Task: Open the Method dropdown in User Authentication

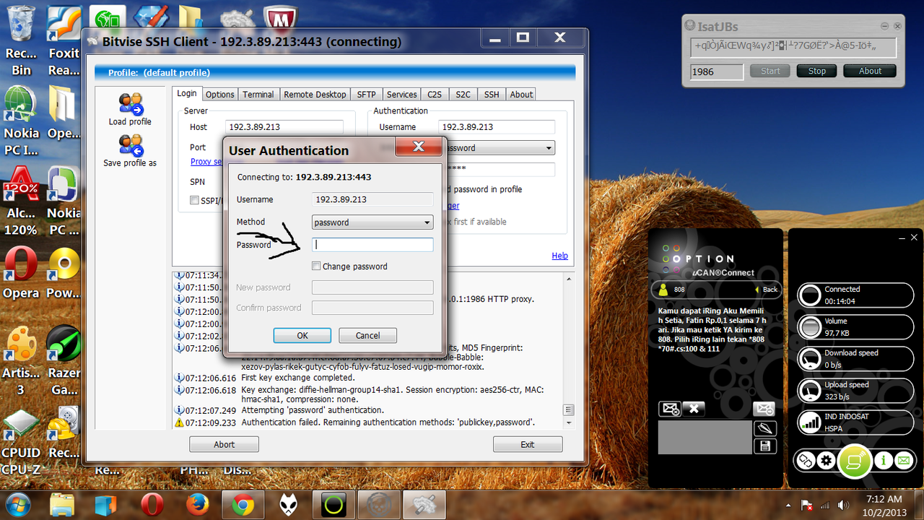Action: click(372, 222)
